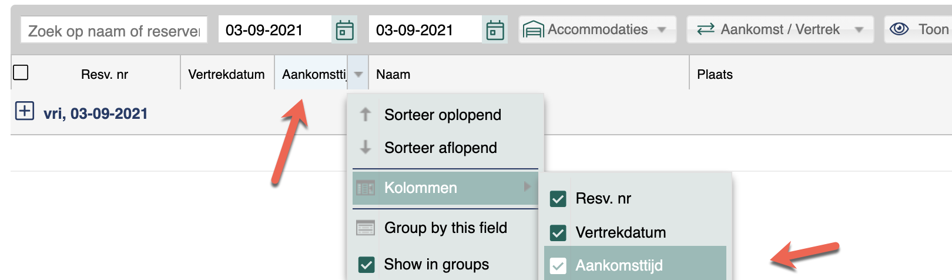Click the eye icon beside Toon
This screenshot has width=952, height=280.
coord(899,29)
